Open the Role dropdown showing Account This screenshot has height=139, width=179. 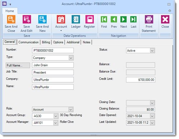click(71, 109)
